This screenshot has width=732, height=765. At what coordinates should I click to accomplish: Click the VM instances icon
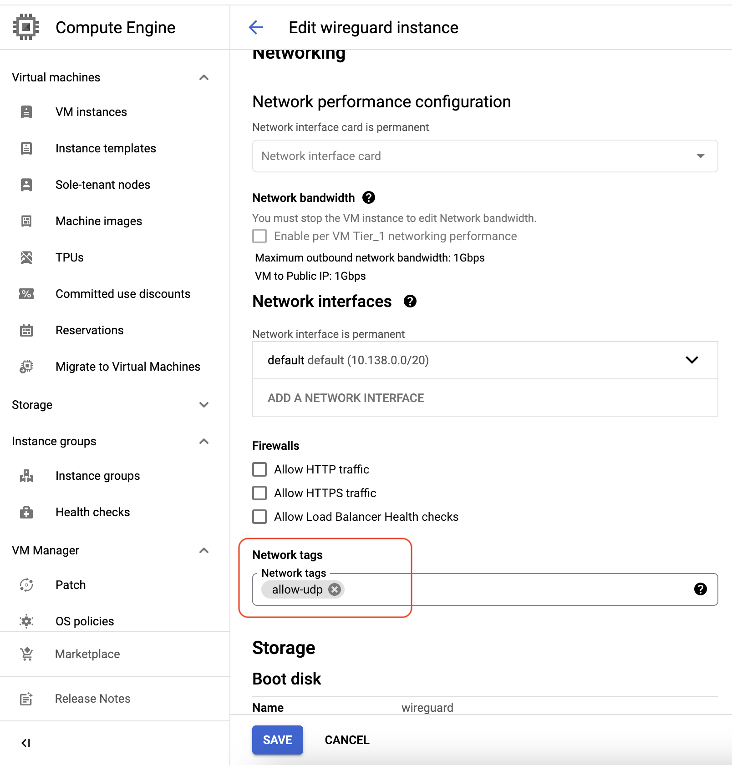click(26, 112)
